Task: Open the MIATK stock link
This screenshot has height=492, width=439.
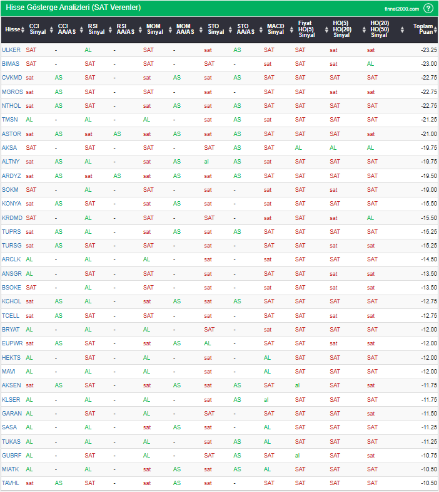Action: (11, 469)
